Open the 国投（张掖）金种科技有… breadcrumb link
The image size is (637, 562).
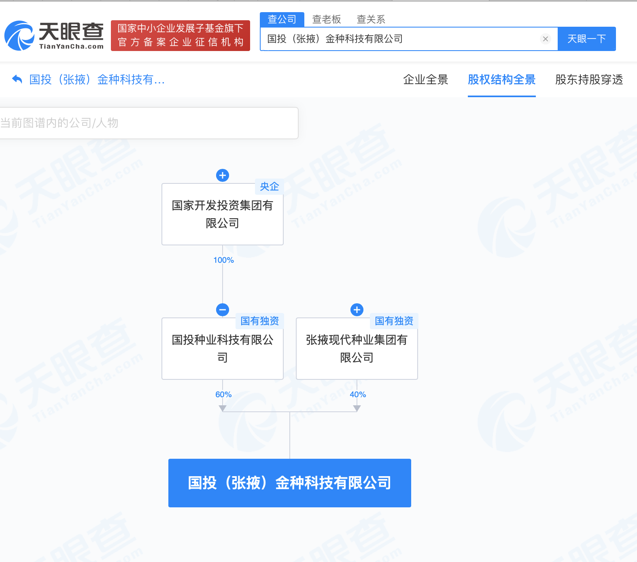point(97,79)
